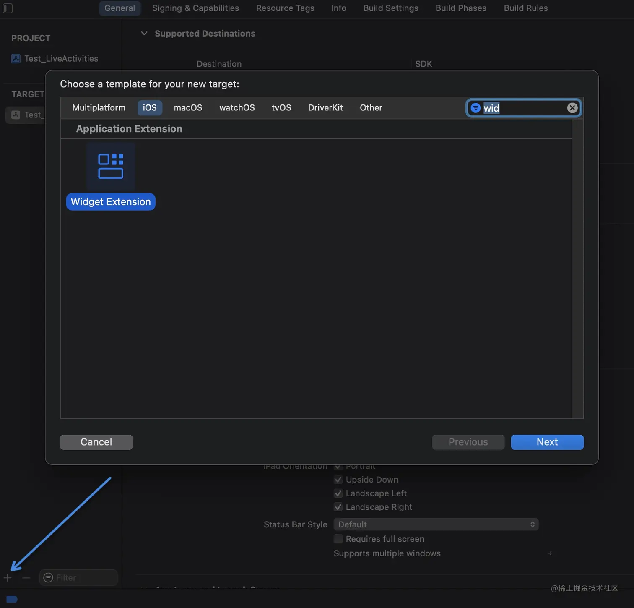This screenshot has height=608, width=634.
Task: Toggle the Landscape Left checkbox
Action: pyautogui.click(x=338, y=493)
